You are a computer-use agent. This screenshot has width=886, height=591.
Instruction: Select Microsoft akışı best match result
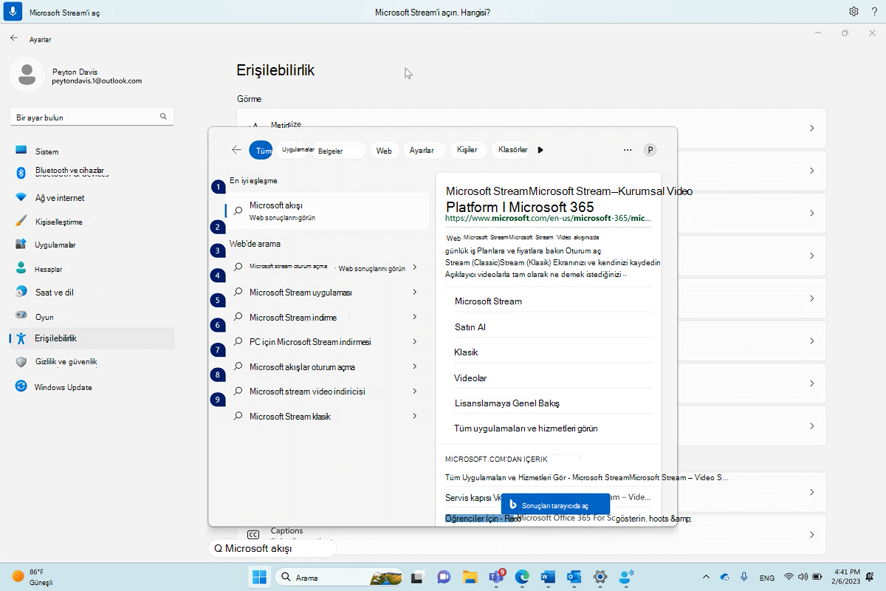326,211
